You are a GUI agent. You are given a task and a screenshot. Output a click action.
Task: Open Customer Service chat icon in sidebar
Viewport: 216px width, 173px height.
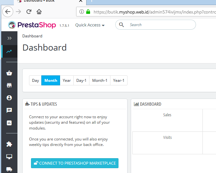[9, 111]
